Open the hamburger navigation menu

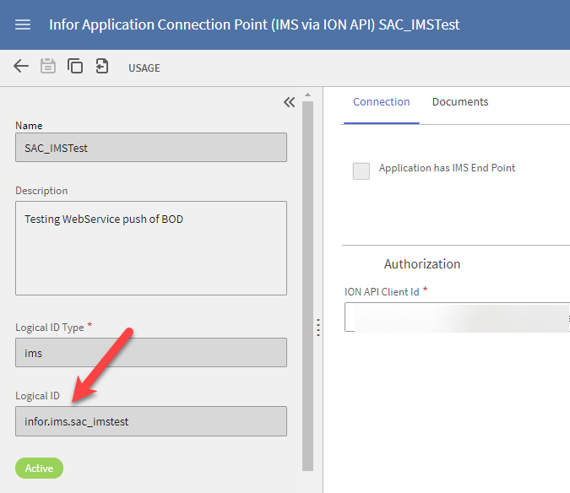pos(23,24)
